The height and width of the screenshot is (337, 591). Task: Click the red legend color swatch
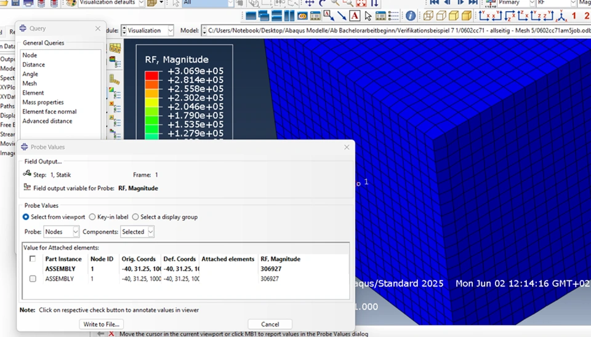click(151, 75)
